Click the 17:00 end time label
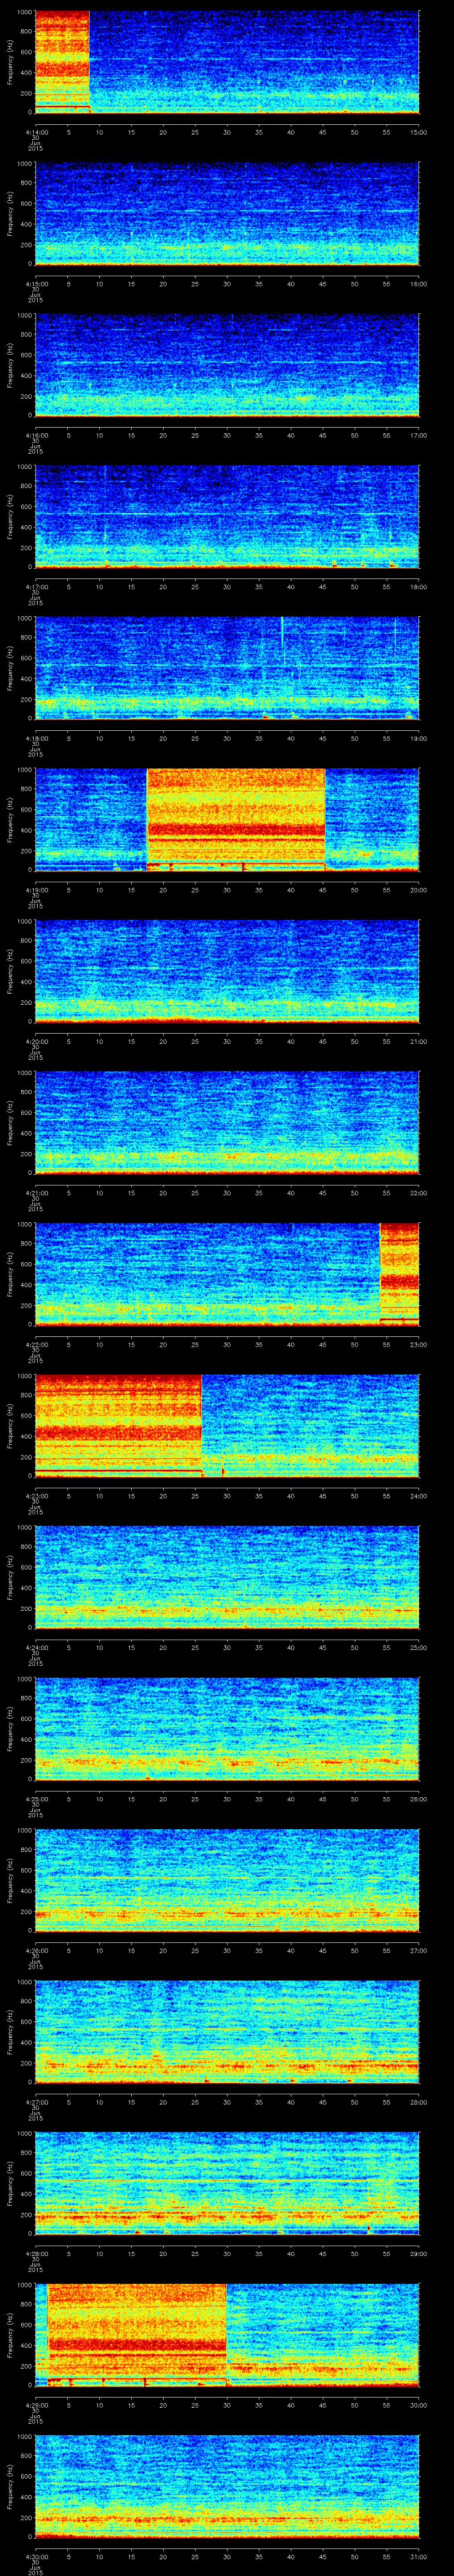The image size is (454, 2576). tap(419, 435)
